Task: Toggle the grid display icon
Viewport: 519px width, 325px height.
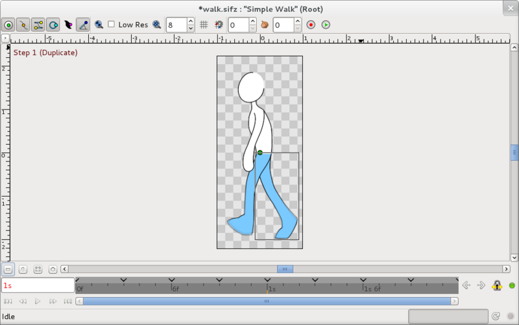Action: pyautogui.click(x=204, y=25)
